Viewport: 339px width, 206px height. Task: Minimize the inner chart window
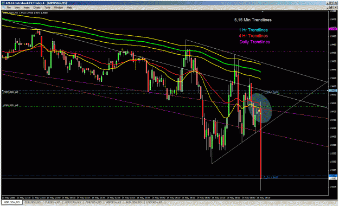(x=328, y=8)
